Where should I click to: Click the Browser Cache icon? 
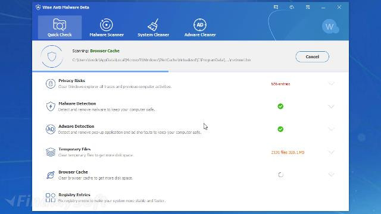coord(51,175)
